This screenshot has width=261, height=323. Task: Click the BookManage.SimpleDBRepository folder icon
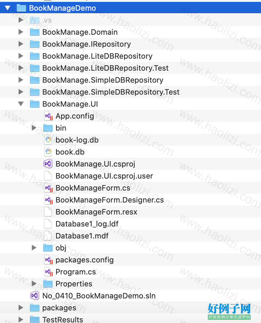coord(35,80)
